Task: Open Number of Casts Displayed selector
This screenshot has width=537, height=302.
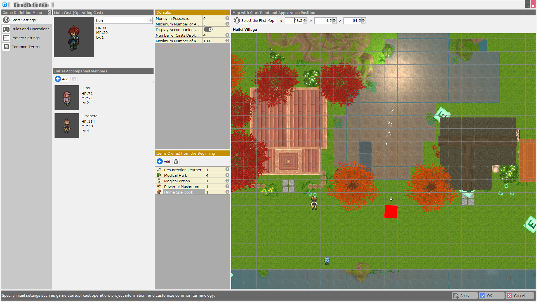Action: (x=227, y=35)
